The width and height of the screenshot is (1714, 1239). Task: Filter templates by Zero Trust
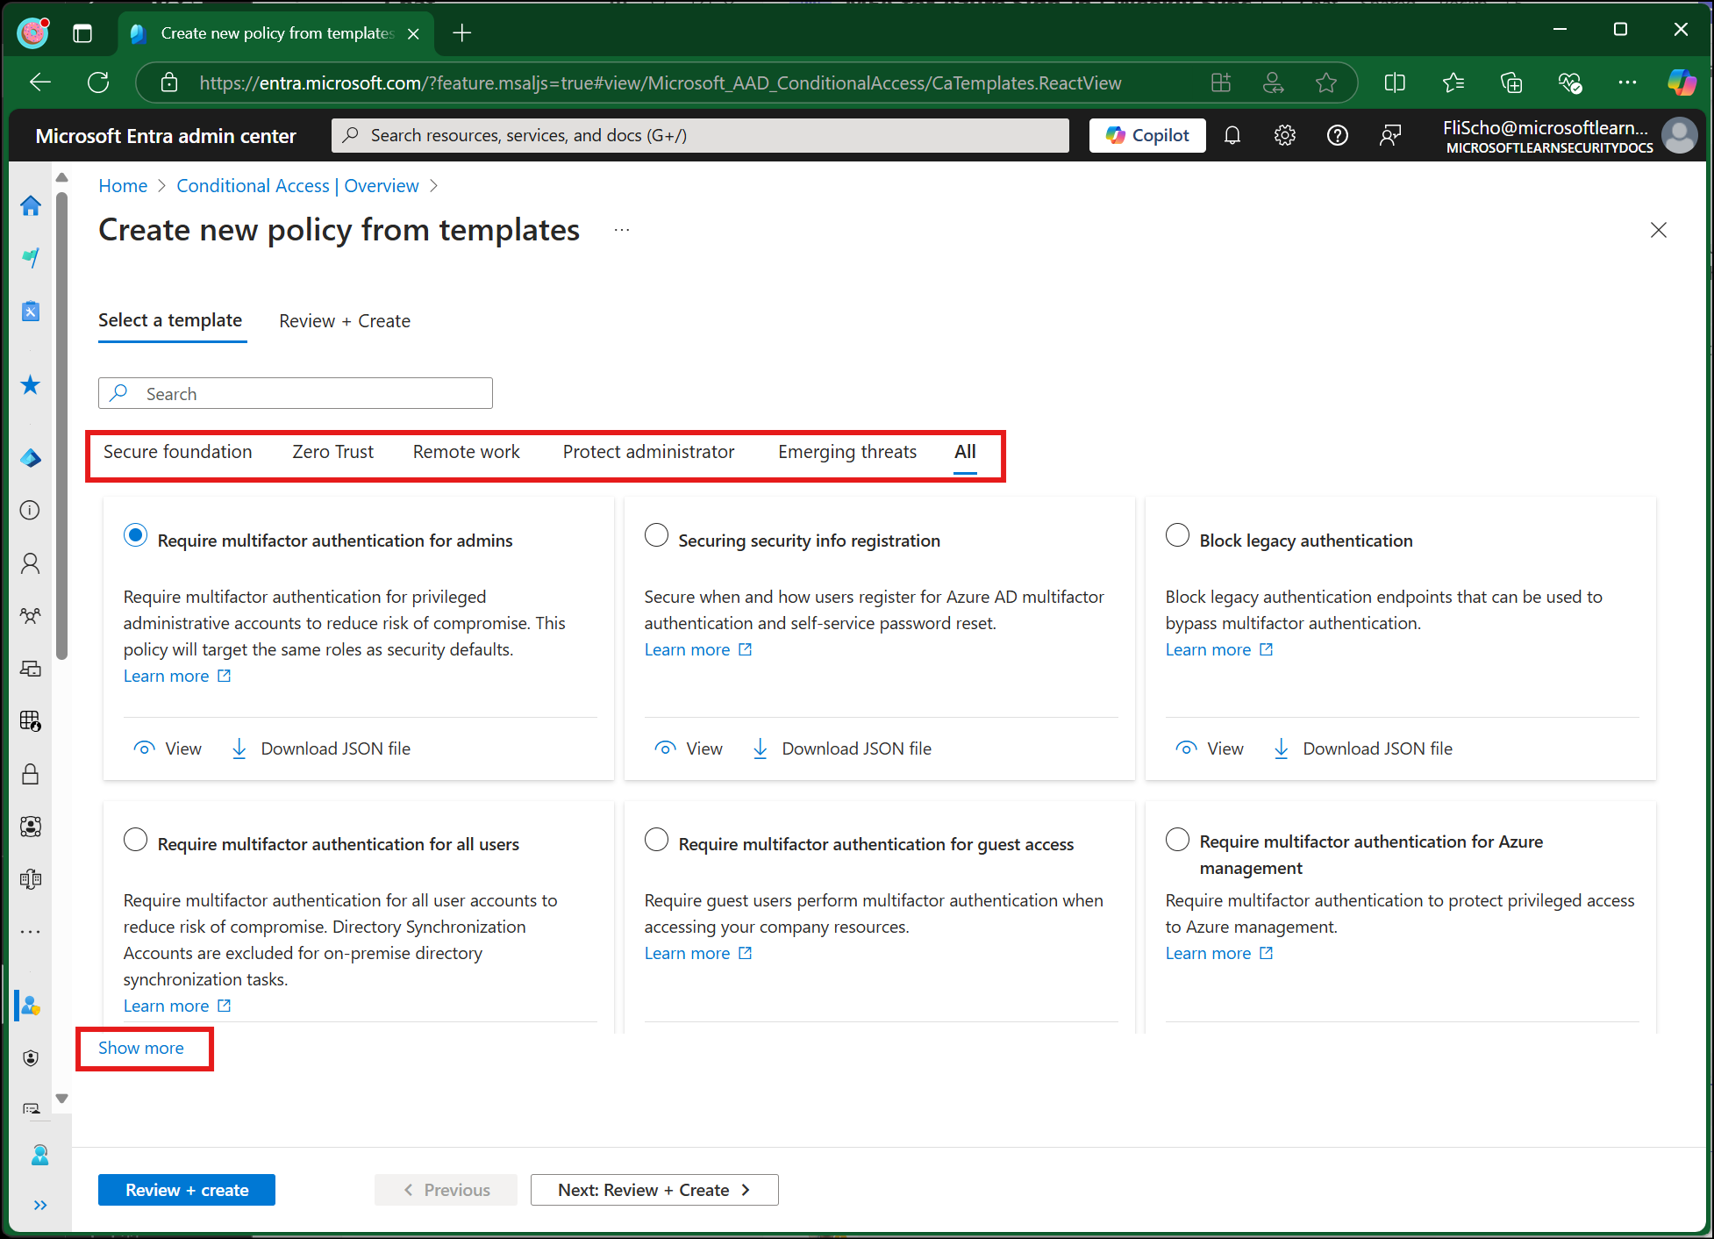pos(332,451)
